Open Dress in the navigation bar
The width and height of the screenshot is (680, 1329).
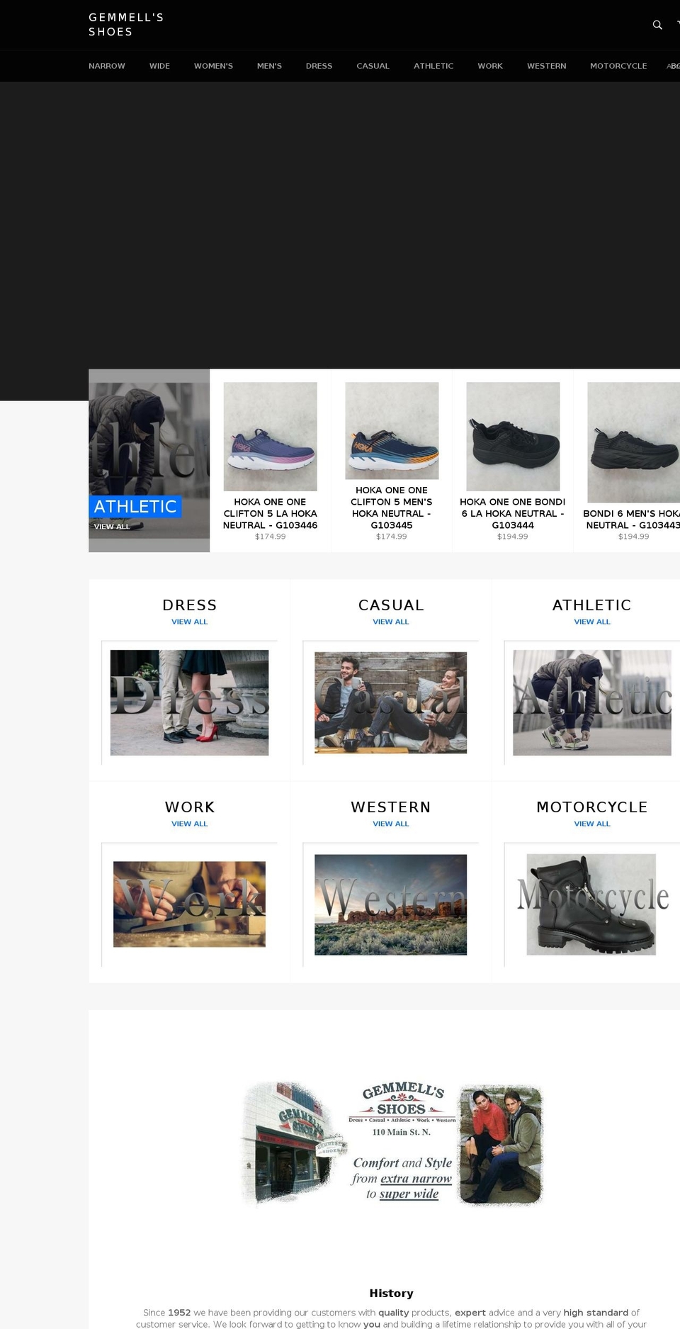click(319, 66)
